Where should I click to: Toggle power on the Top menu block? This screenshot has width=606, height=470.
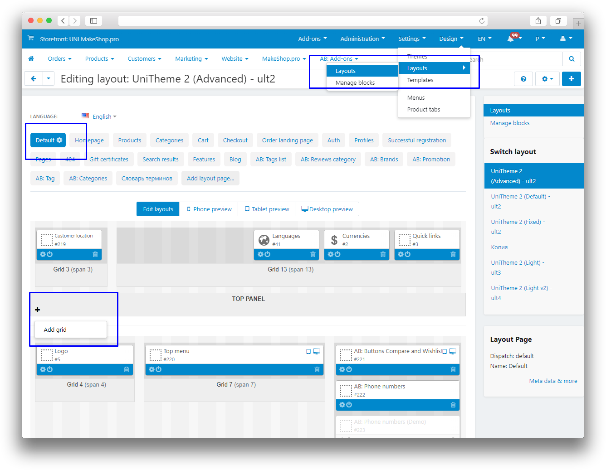pos(159,369)
